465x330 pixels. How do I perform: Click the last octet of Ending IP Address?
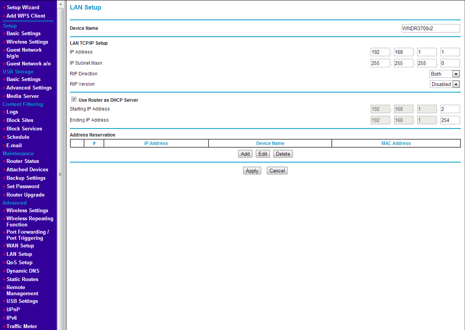tap(450, 120)
